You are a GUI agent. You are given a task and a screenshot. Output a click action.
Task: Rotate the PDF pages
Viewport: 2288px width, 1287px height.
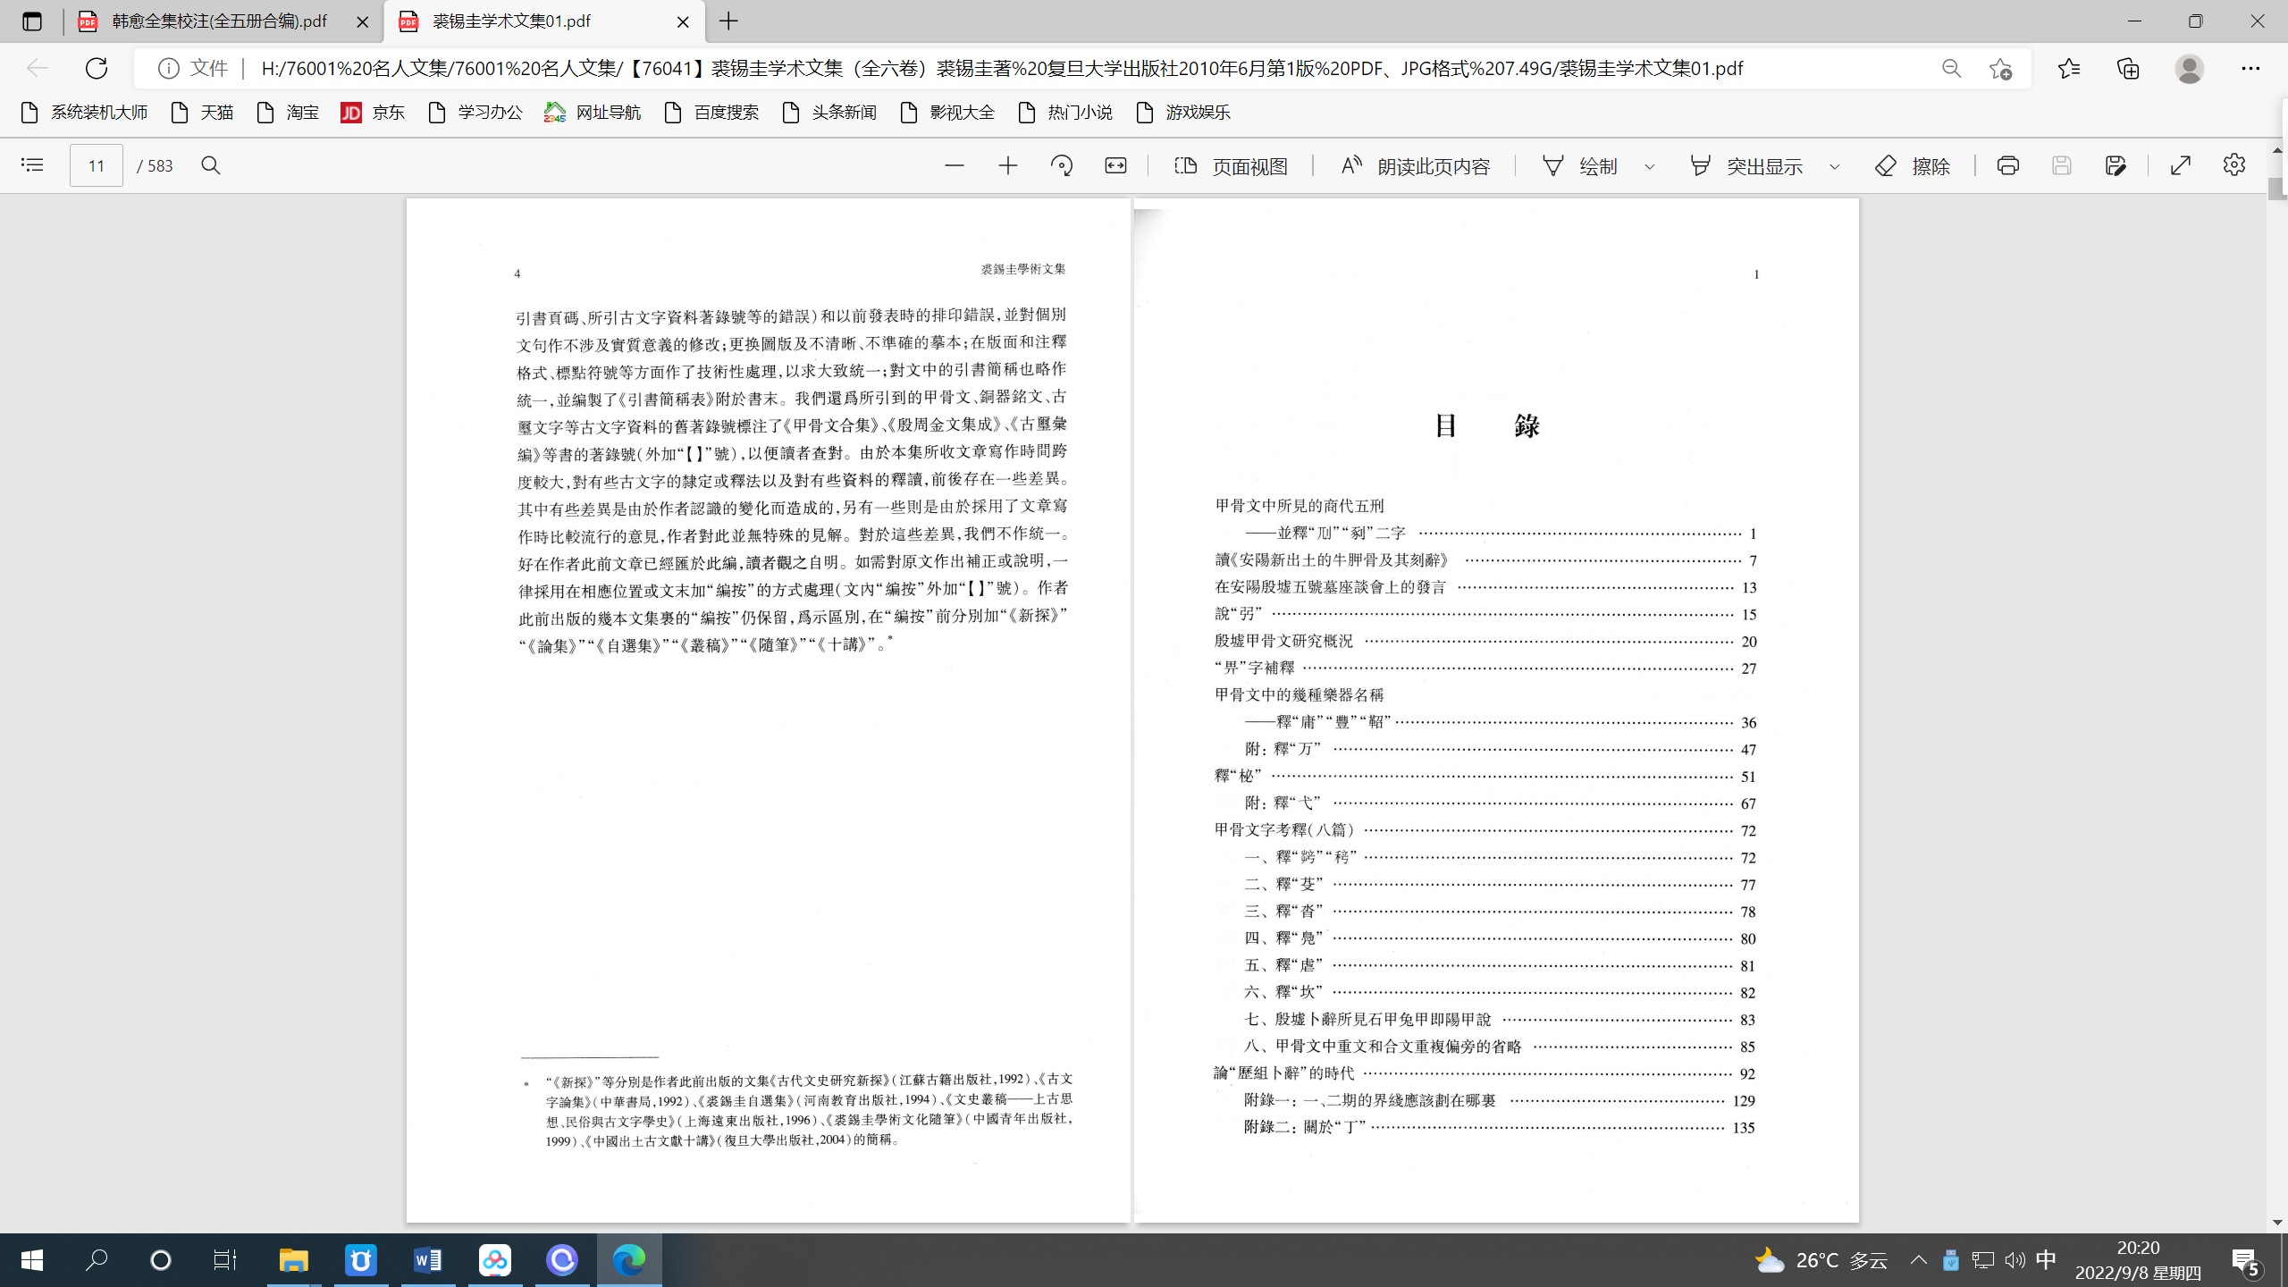click(x=1062, y=164)
